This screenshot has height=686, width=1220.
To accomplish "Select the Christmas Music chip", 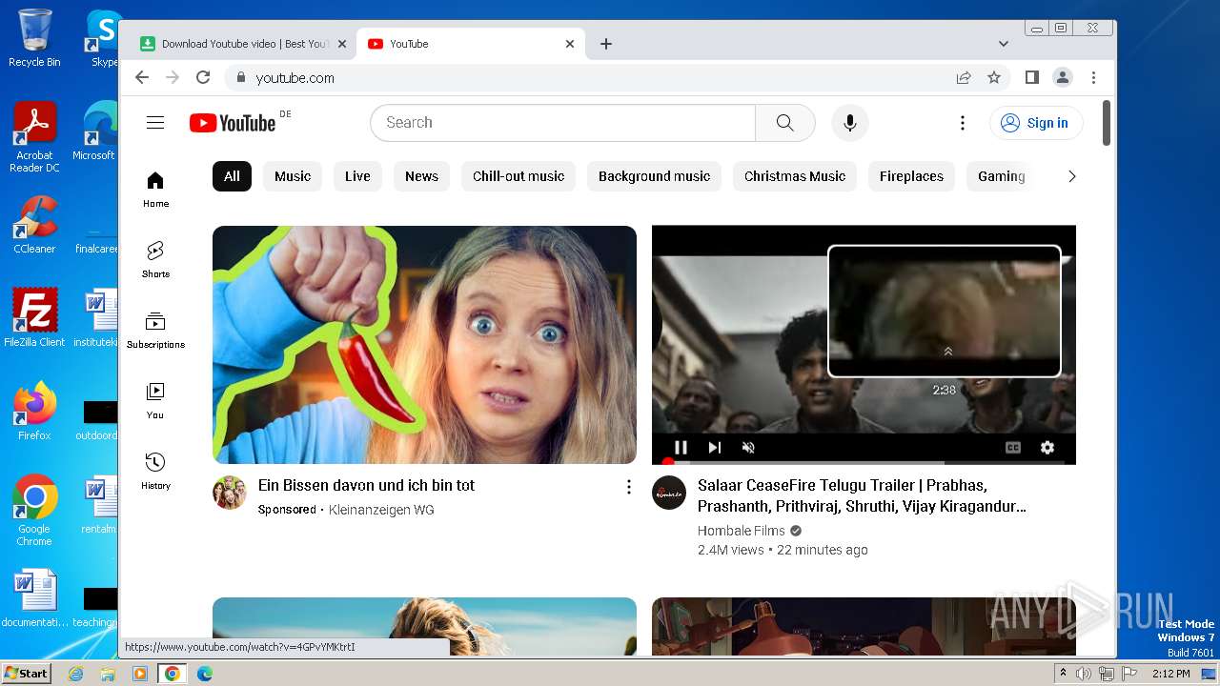I will [795, 176].
